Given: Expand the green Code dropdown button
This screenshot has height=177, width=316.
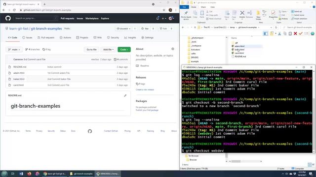Looking at the screenshot, I should click(124, 49).
